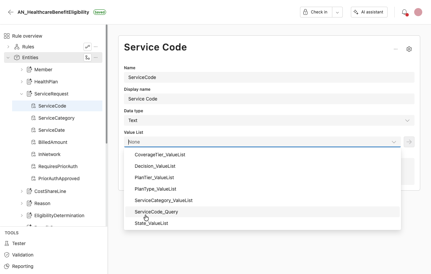Click the Member entity icon
431x274 pixels.
pos(29,70)
